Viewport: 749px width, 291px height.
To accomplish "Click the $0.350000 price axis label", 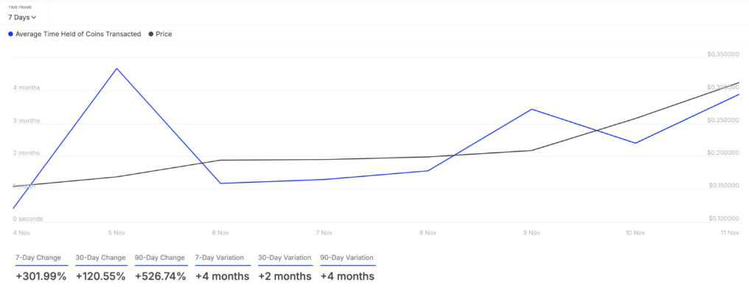I will pyautogui.click(x=722, y=55).
